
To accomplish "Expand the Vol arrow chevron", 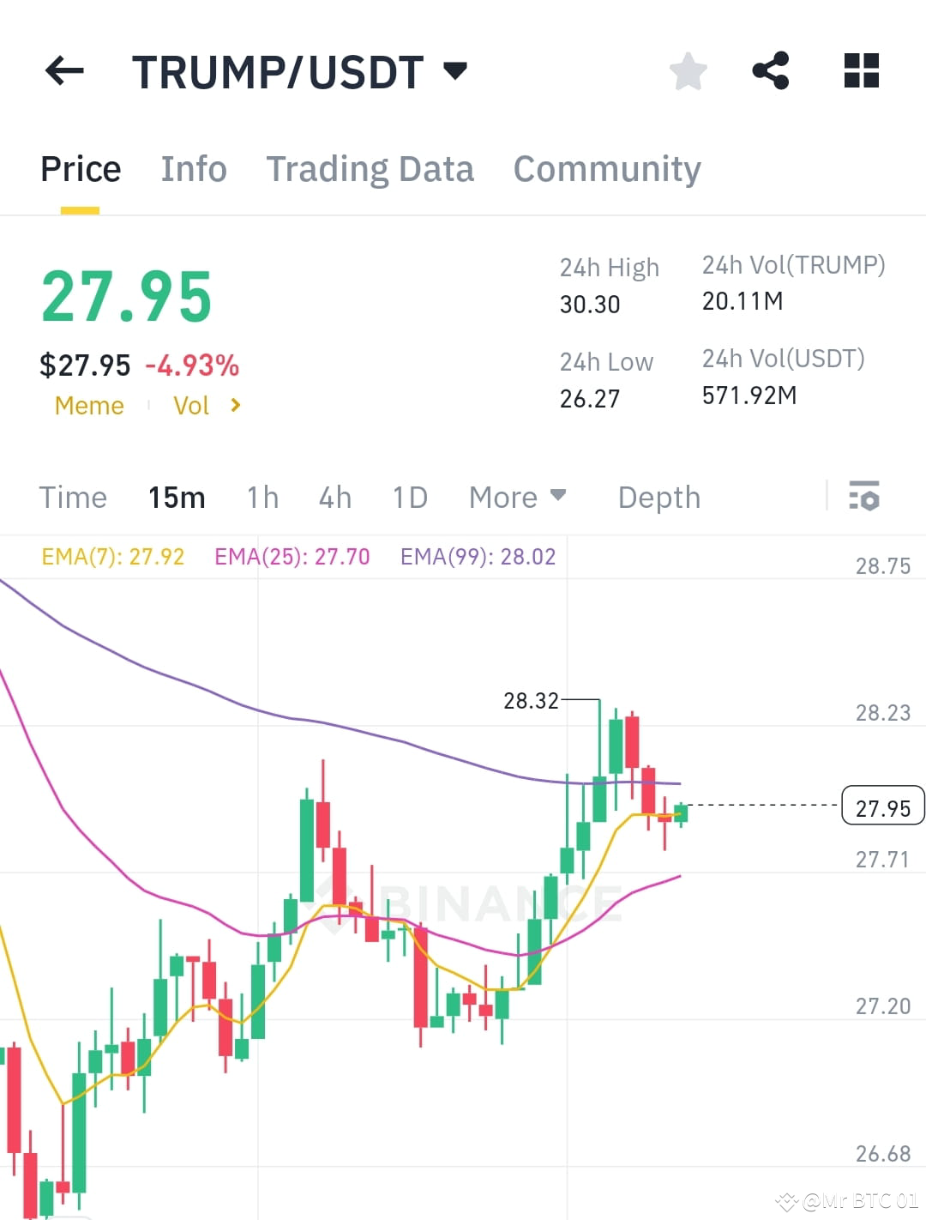I will coord(235,405).
